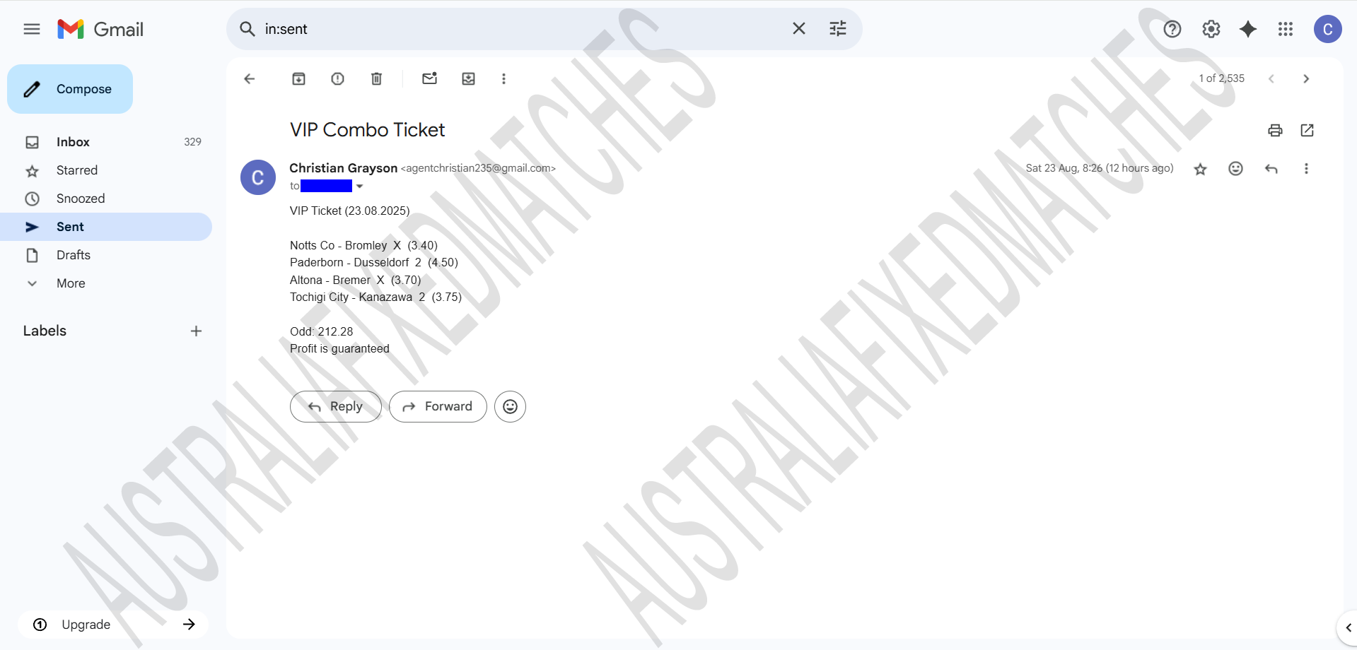Click the Profit is guaranteed text

339,348
